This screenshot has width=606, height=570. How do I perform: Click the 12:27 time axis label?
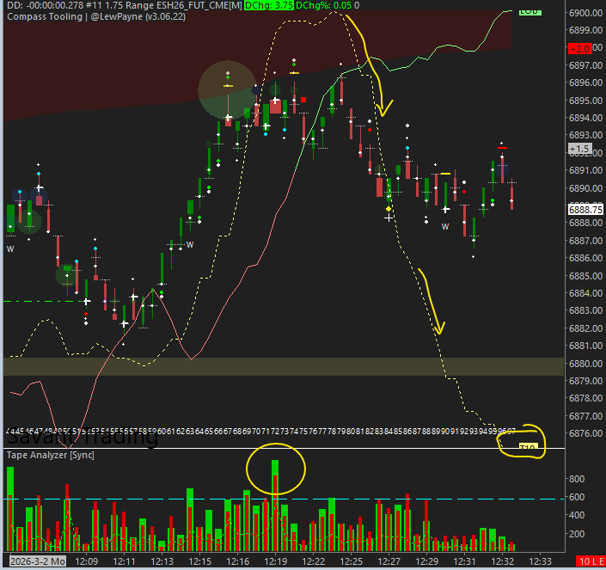[x=389, y=561]
